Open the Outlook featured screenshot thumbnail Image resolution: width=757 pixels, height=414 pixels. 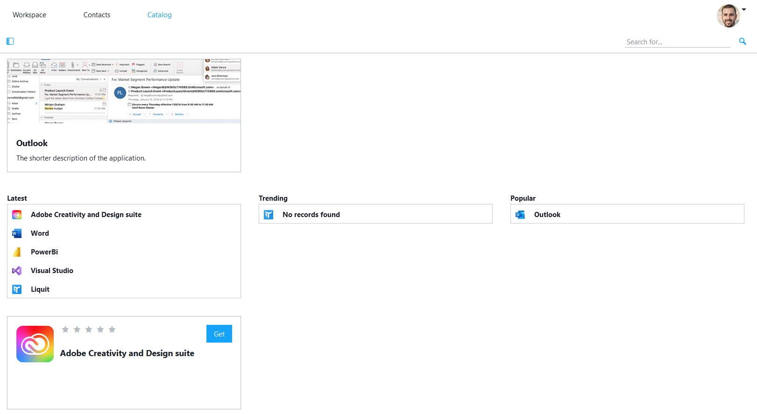coord(124,91)
